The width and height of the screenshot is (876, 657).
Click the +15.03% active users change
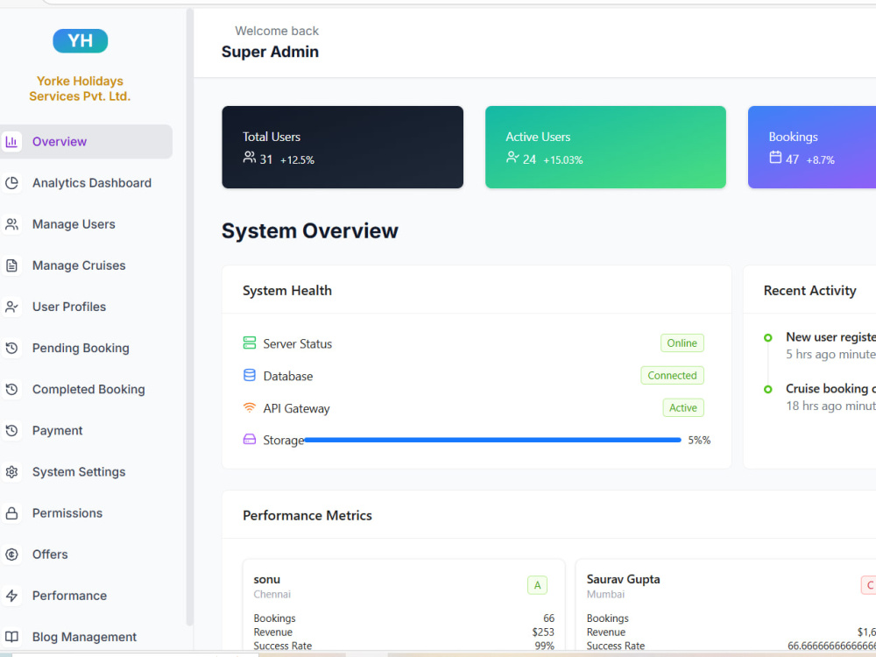tap(562, 160)
